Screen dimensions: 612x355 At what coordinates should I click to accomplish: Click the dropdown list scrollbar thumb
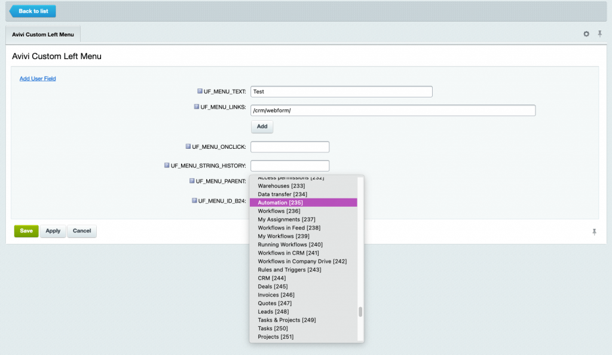click(x=360, y=312)
